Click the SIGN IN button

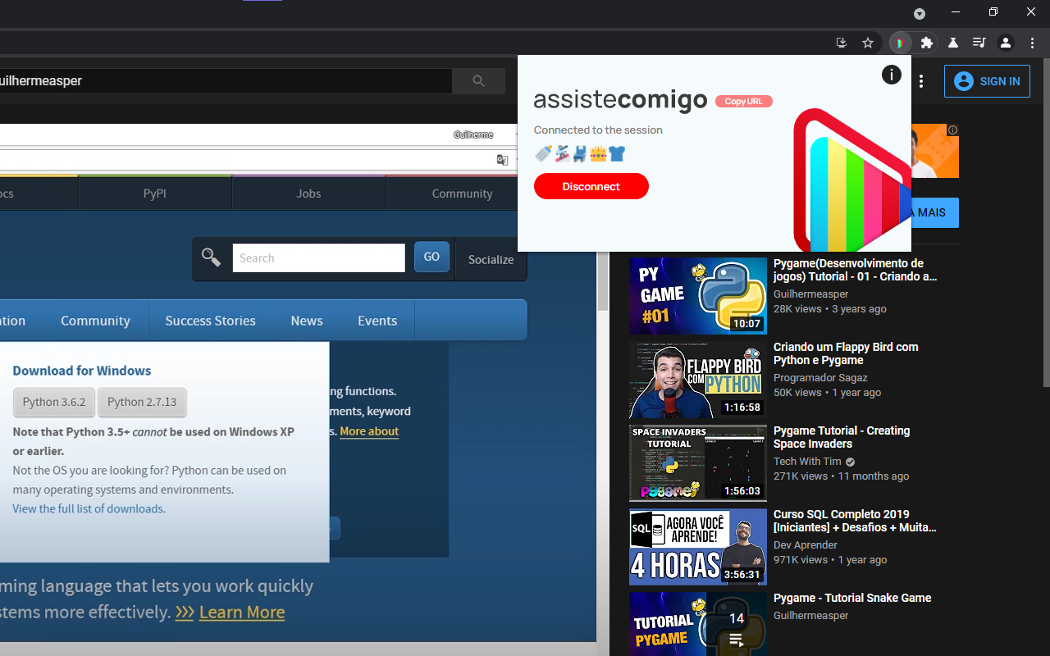click(987, 81)
